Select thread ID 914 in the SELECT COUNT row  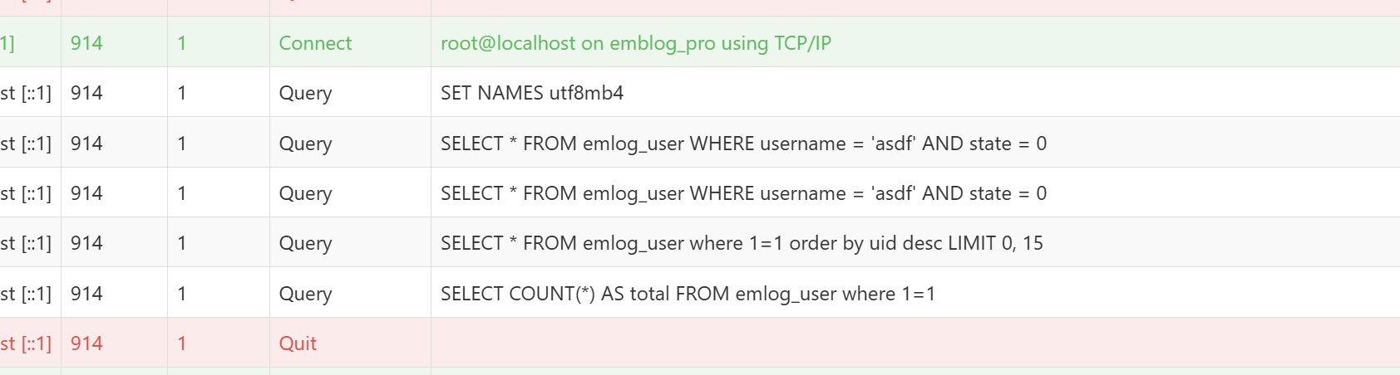tap(86, 294)
